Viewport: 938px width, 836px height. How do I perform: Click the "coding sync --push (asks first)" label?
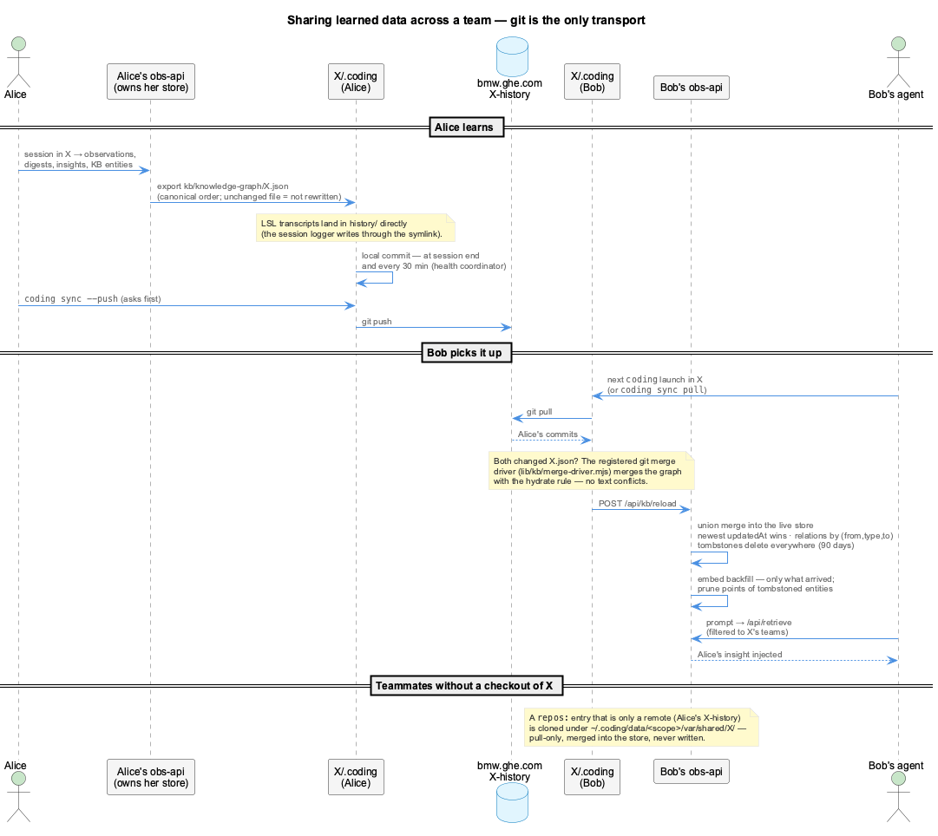pyautogui.click(x=93, y=298)
